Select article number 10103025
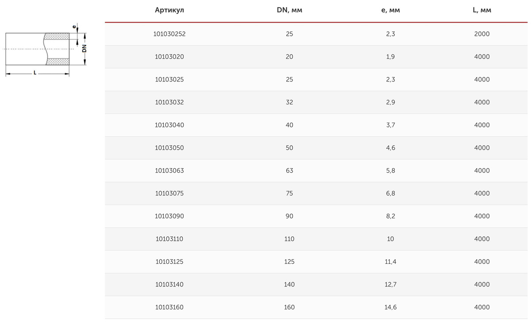Image resolution: width=531 pixels, height=324 pixels. [169, 80]
